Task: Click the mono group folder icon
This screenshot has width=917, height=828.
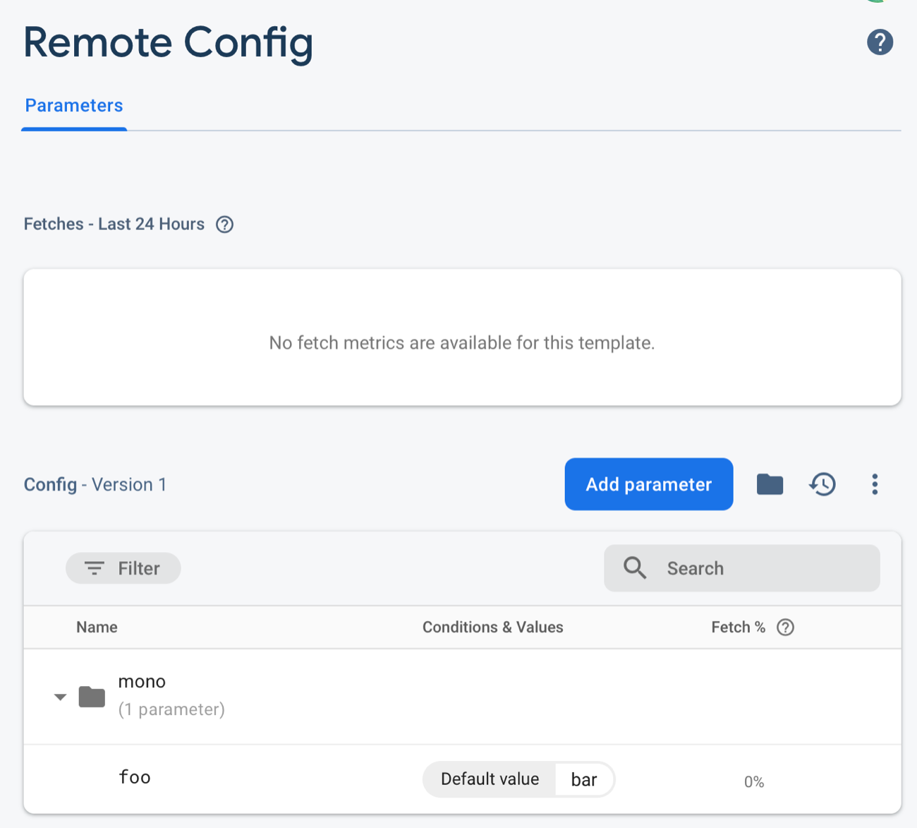Action: 92,697
